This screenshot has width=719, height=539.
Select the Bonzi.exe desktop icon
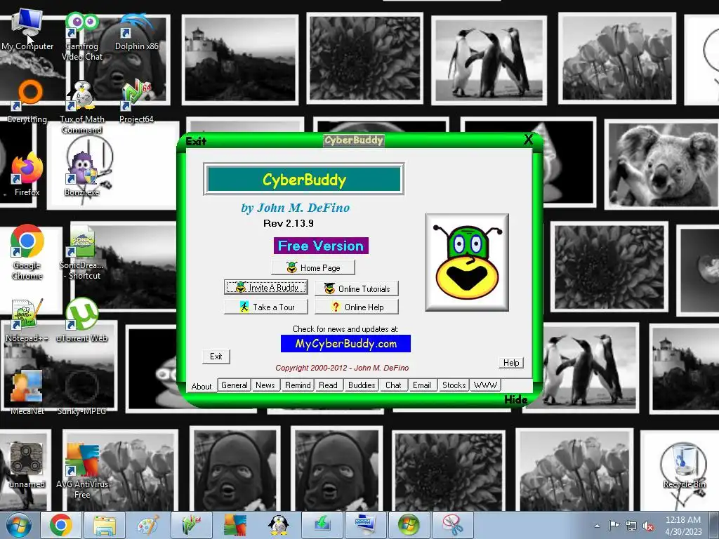(83, 173)
